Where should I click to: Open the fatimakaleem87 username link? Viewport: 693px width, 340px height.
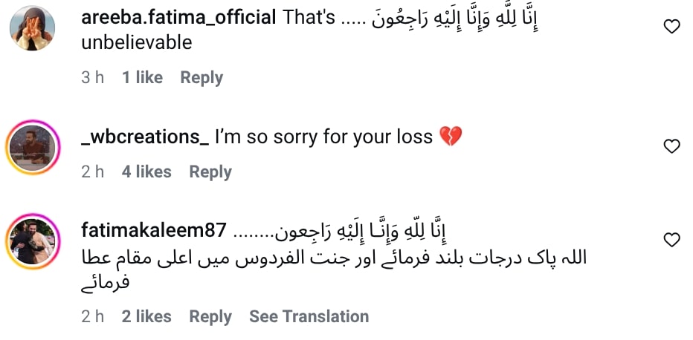(152, 230)
